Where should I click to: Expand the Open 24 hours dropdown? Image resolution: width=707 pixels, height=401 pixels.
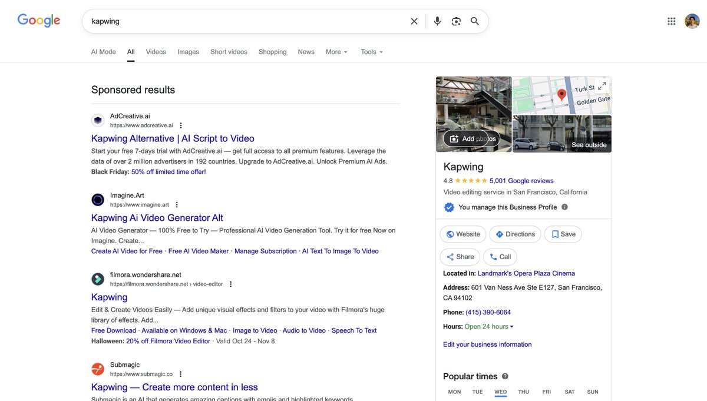(489, 327)
